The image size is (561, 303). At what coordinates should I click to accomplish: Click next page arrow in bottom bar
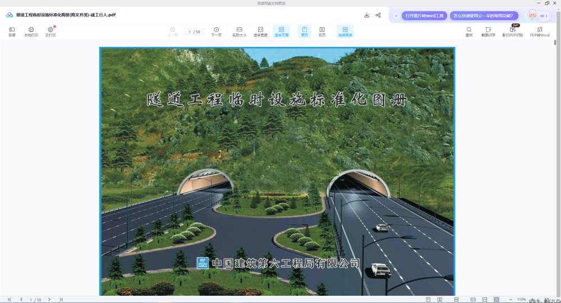[49, 300]
